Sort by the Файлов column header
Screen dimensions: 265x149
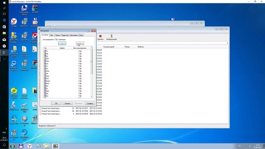tap(141, 47)
